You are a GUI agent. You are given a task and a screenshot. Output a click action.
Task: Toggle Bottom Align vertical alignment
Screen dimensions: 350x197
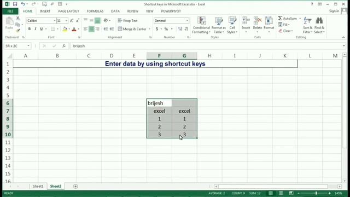tap(97, 21)
